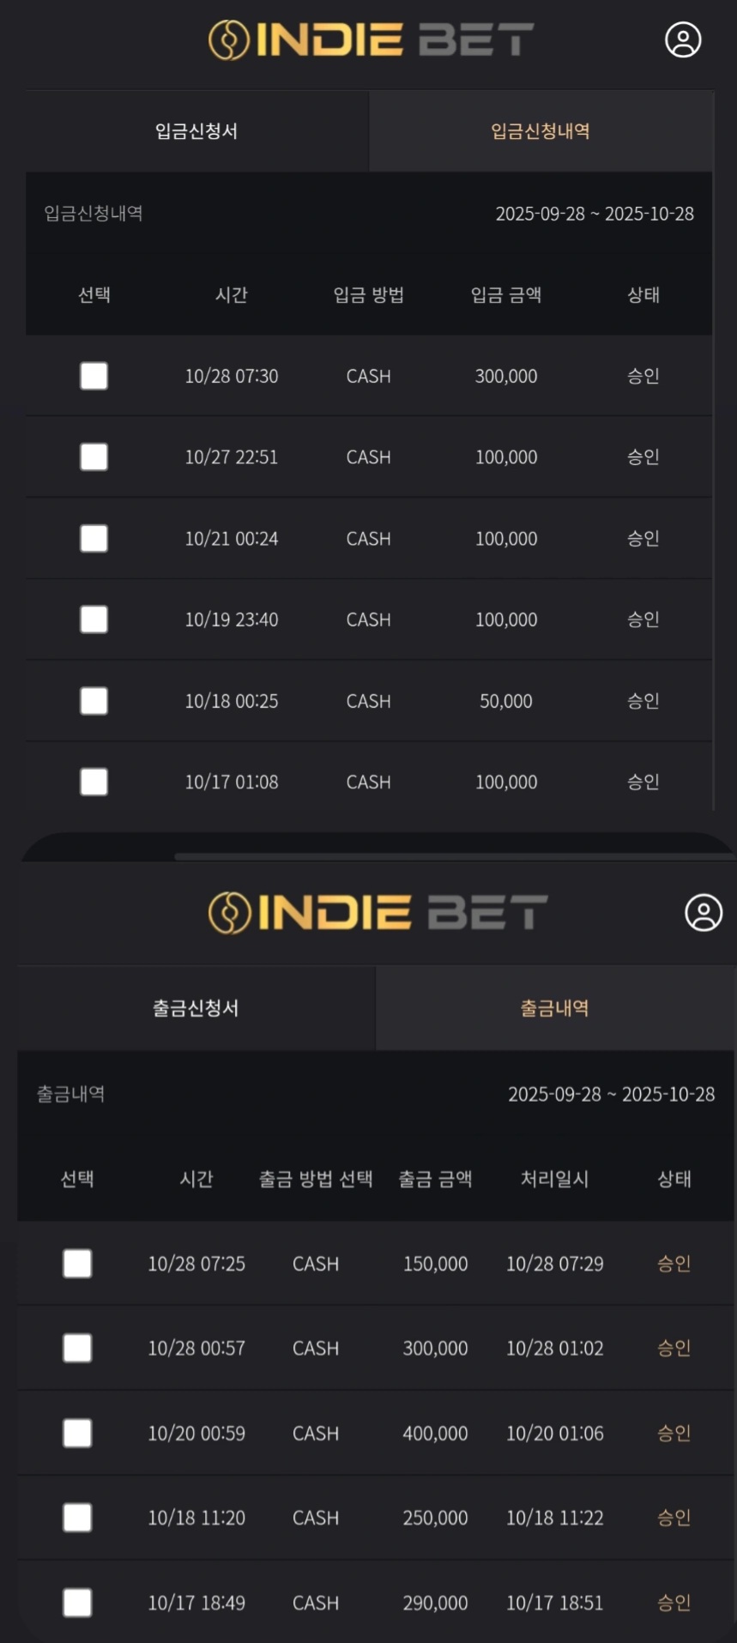The width and height of the screenshot is (737, 1643).
Task: Select the 10/28 07:25 withdrawal checkbox
Action: click(77, 1264)
